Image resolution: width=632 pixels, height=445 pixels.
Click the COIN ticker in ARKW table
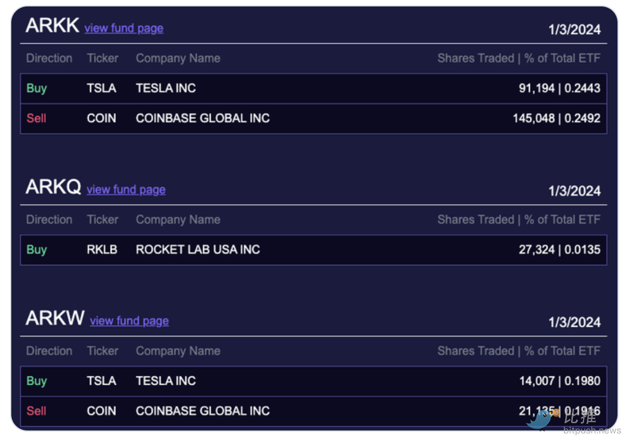click(101, 411)
